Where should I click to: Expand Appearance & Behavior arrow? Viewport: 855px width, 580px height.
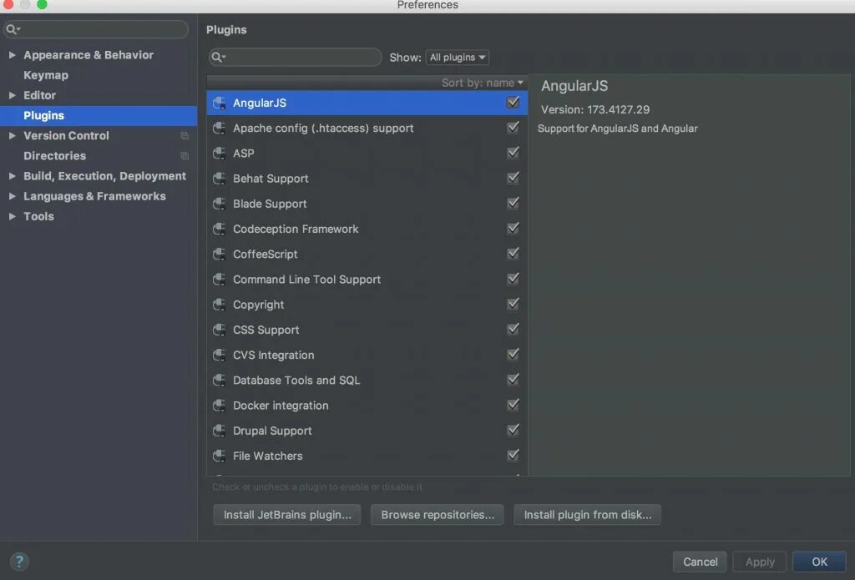[x=12, y=55]
